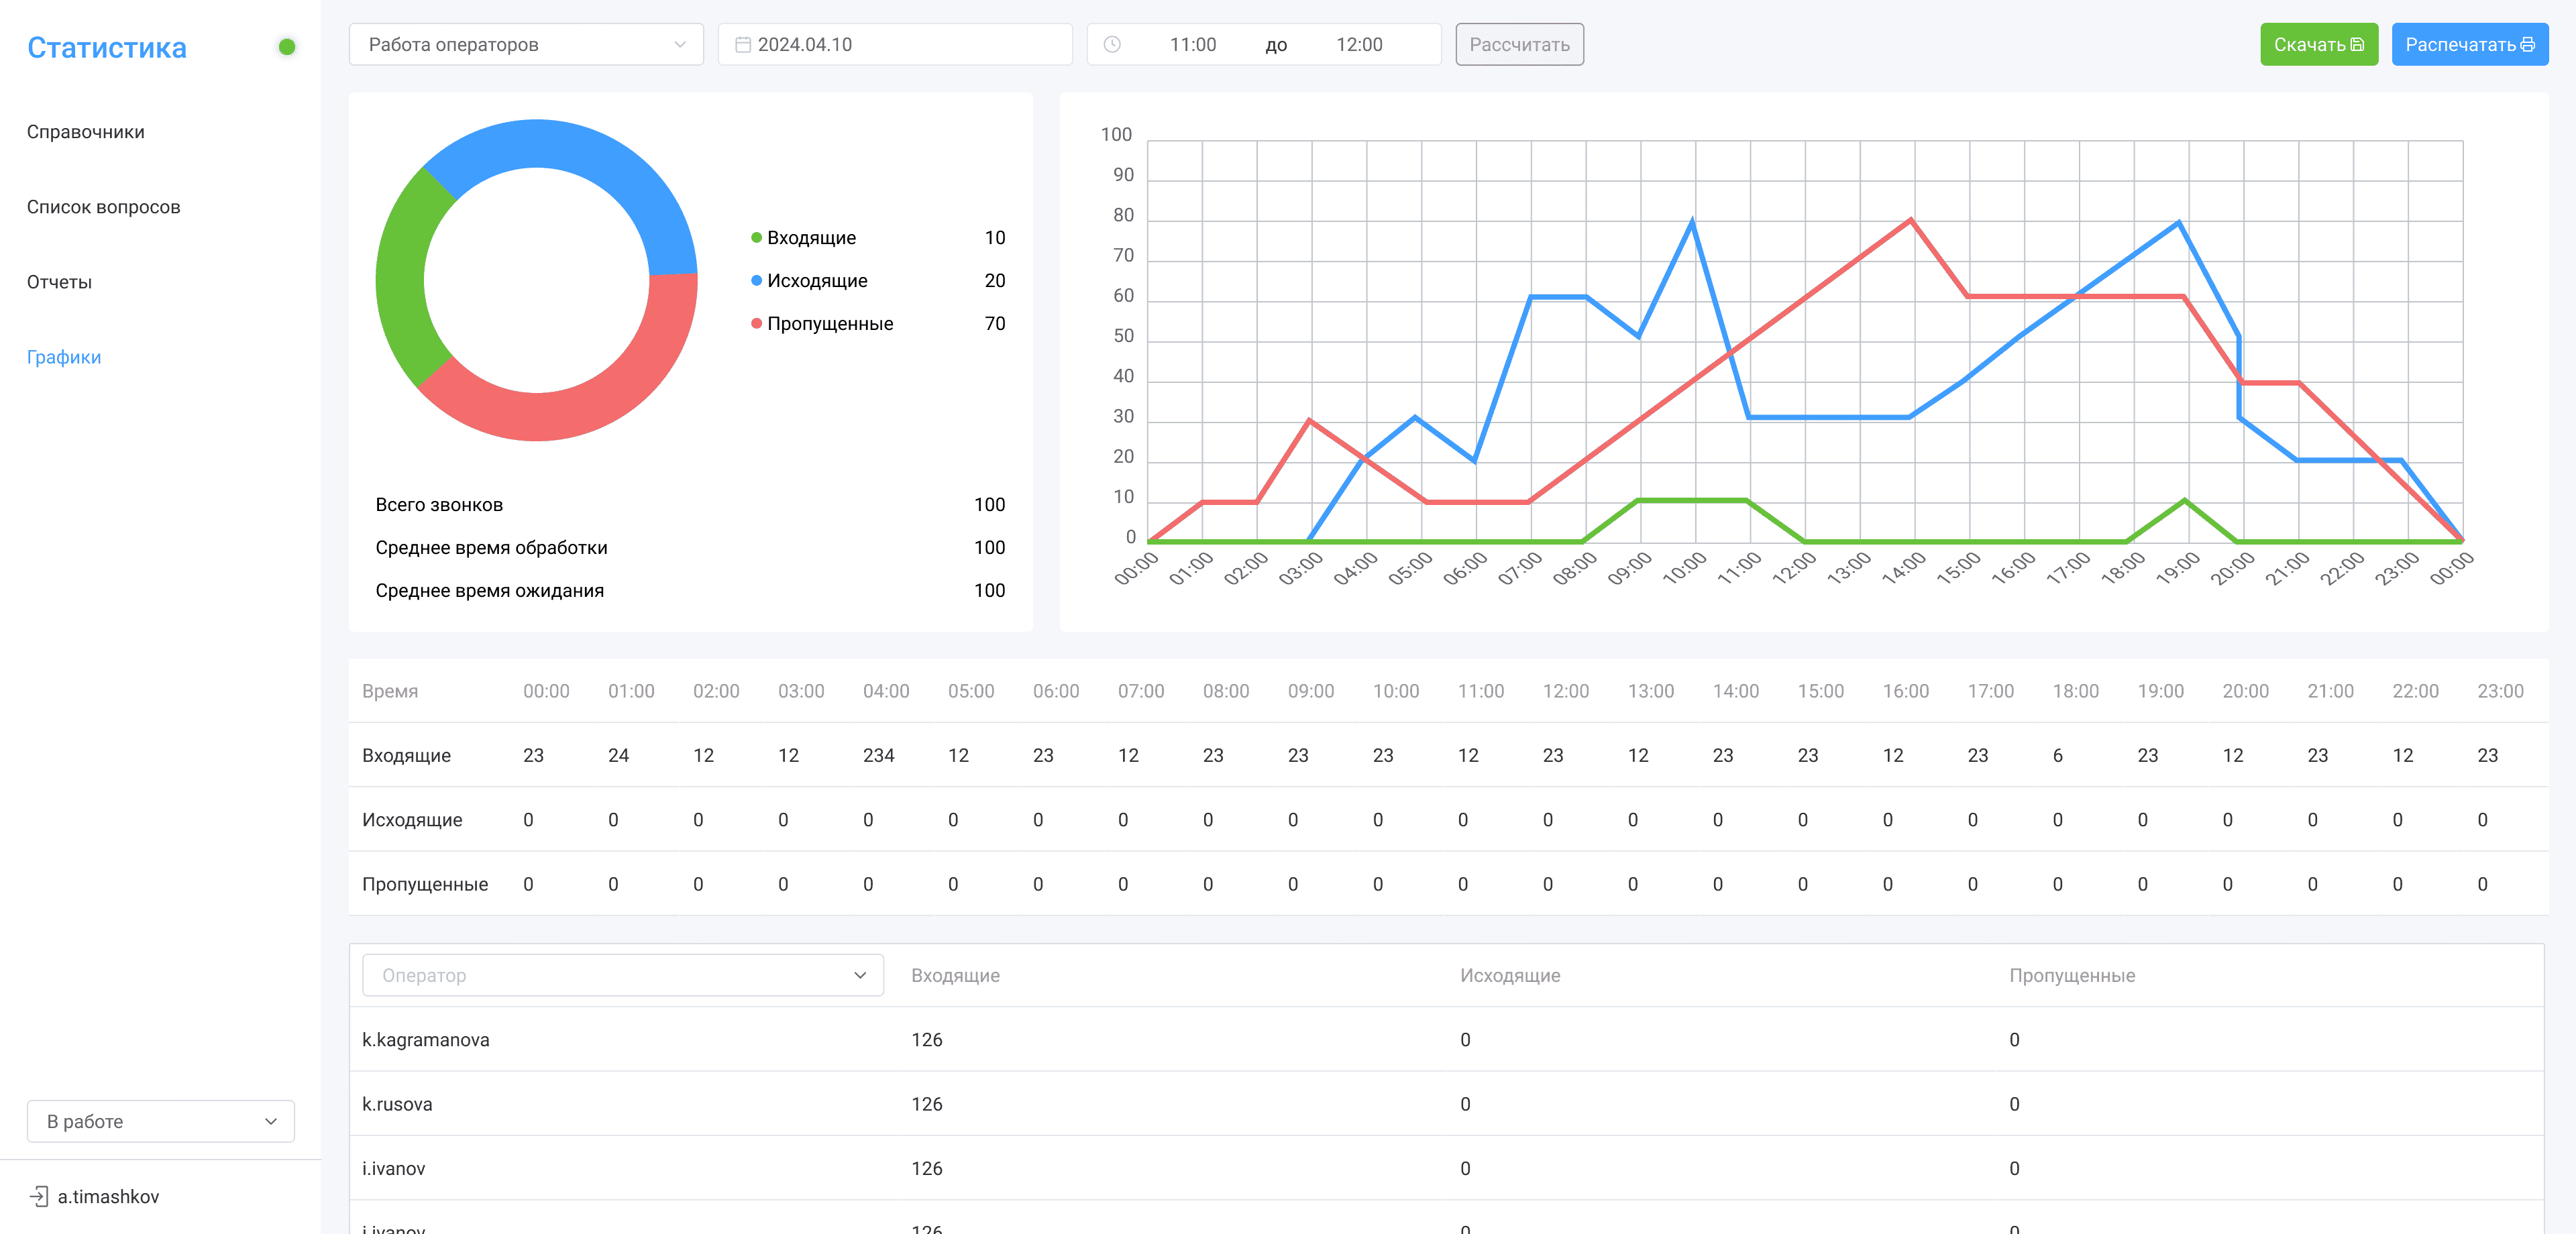2576x1234 pixels.
Task: Toggle Пропущенные legend red dot
Action: point(756,324)
